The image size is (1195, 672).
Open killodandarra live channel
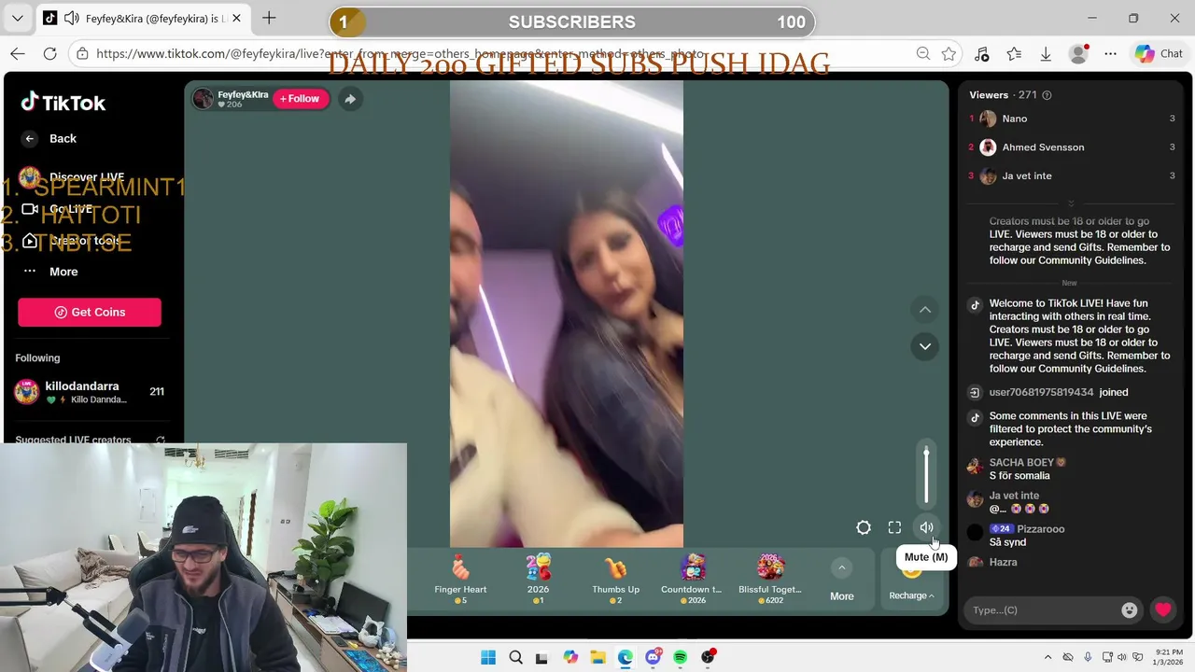[x=90, y=392]
